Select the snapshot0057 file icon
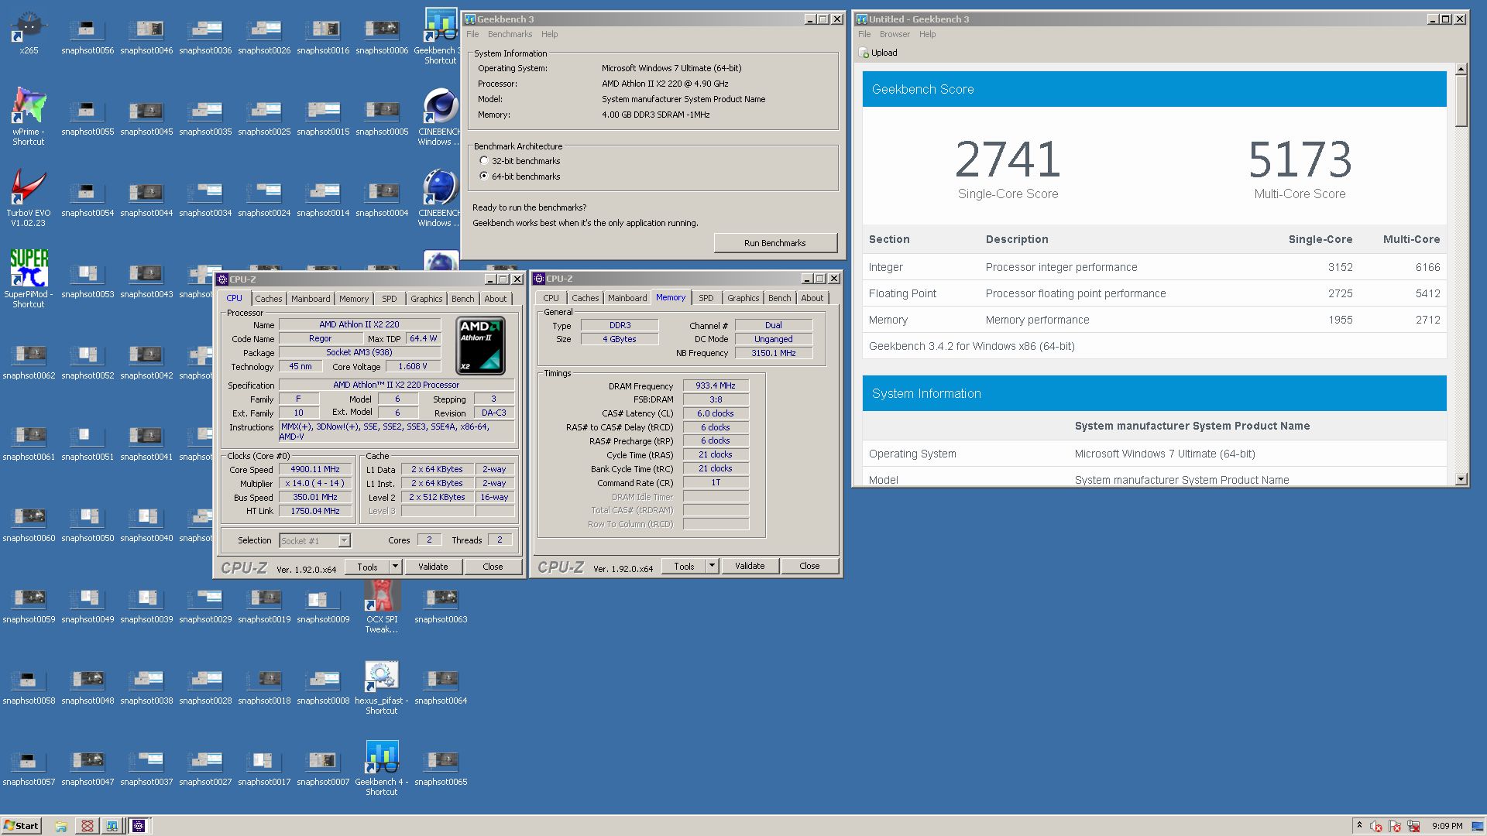1487x836 pixels. coord(29,768)
